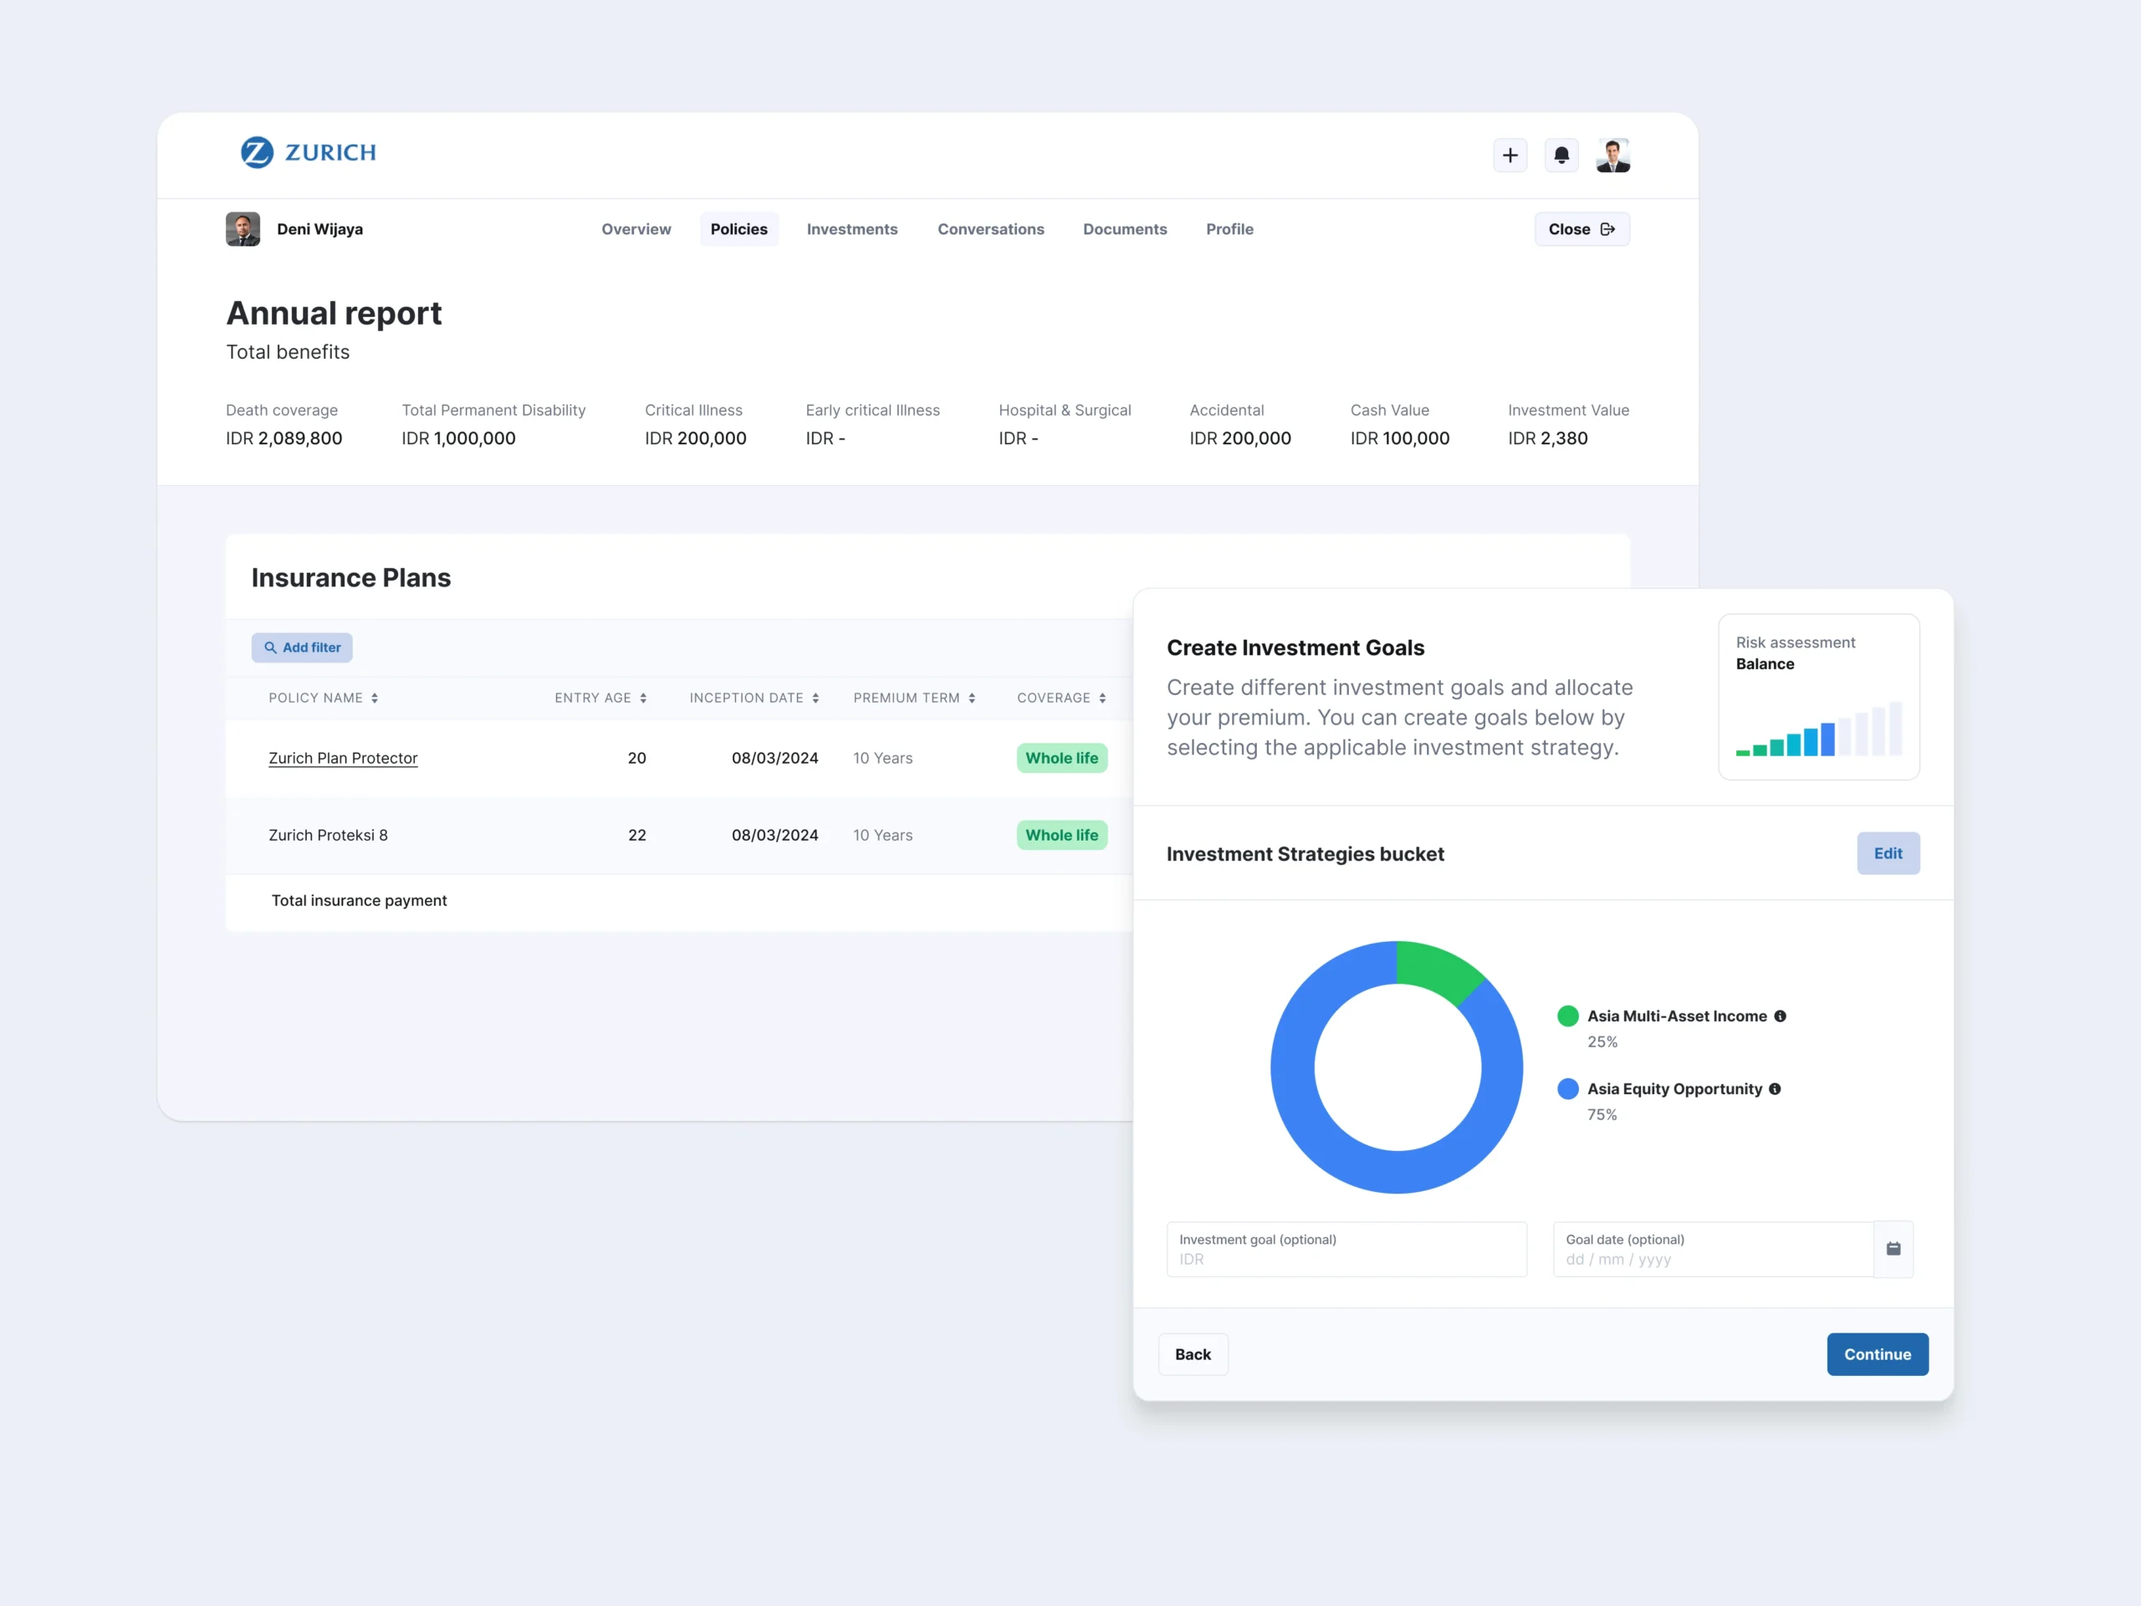Sort table by Inception Date
This screenshot has height=1606, width=2141.
click(815, 698)
